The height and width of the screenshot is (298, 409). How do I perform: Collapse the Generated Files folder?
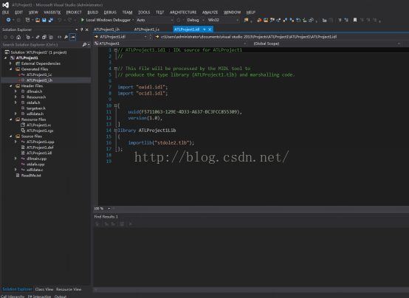click(10, 69)
